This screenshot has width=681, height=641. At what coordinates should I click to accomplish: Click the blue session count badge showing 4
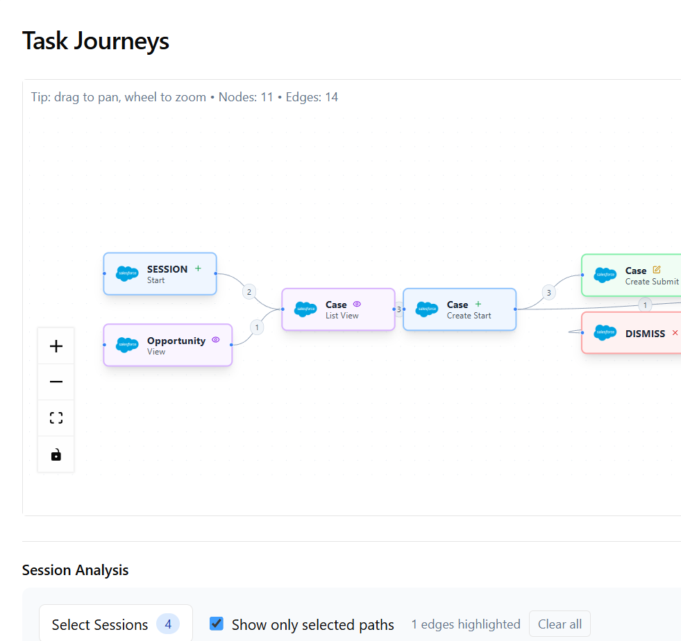click(167, 624)
